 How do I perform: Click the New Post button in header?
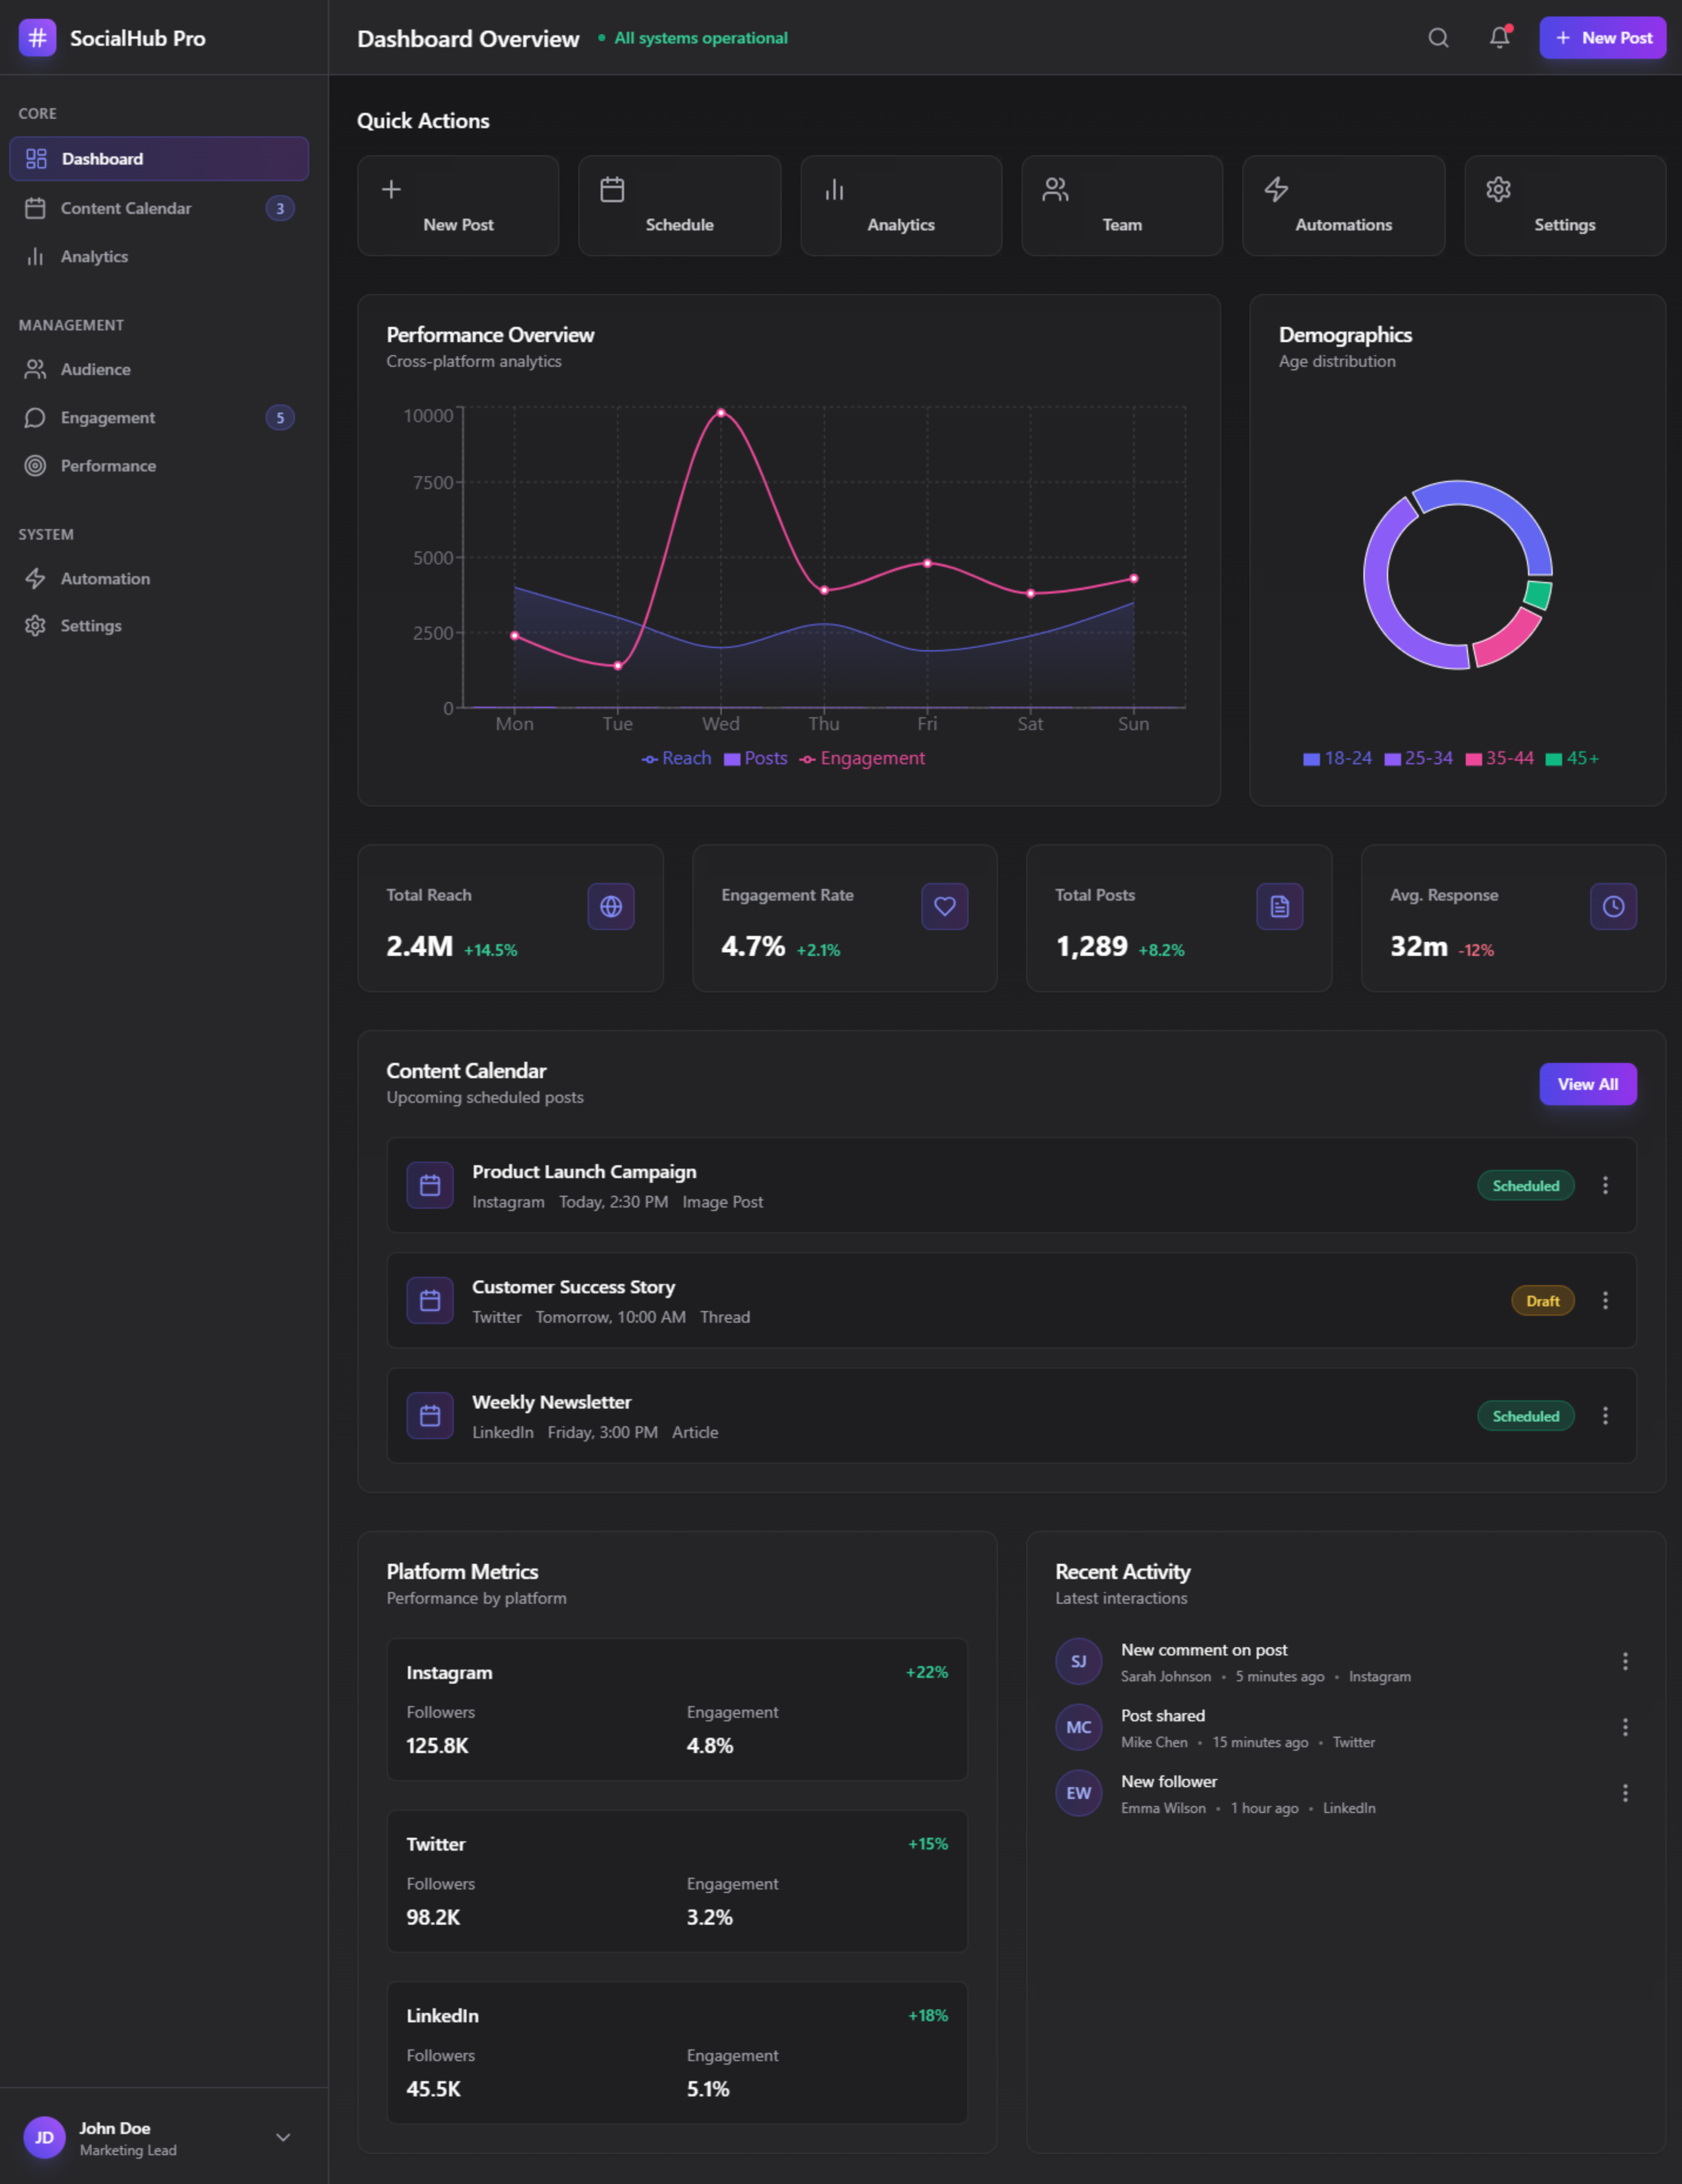(x=1602, y=38)
